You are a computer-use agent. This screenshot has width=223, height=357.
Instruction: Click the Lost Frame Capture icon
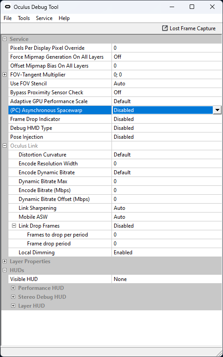(x=164, y=28)
